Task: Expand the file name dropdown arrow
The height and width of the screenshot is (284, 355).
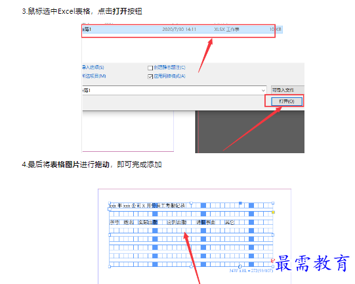Action: pyautogui.click(x=263, y=91)
